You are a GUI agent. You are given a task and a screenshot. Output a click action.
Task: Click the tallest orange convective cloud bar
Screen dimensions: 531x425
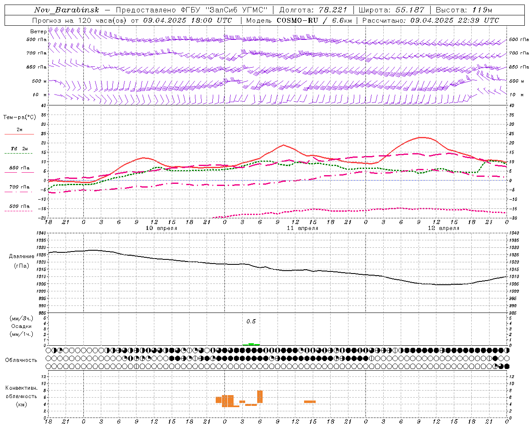[x=260, y=397]
